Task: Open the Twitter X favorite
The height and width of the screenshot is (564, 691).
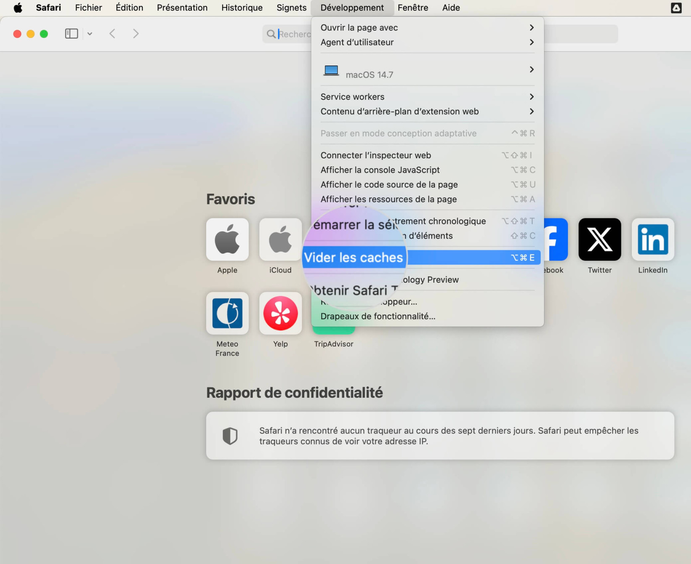Action: coord(599,239)
